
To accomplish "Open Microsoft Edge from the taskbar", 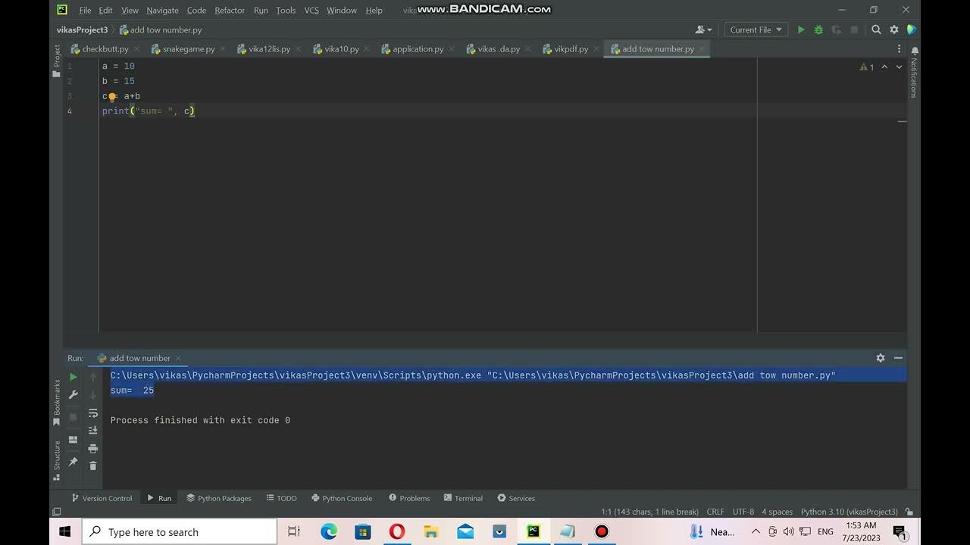I will [x=329, y=532].
